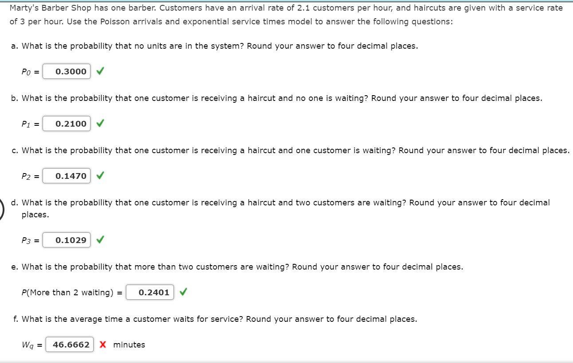Click the minutes label after the Wq box
Viewport: 573px width, 363px height.
129,344
